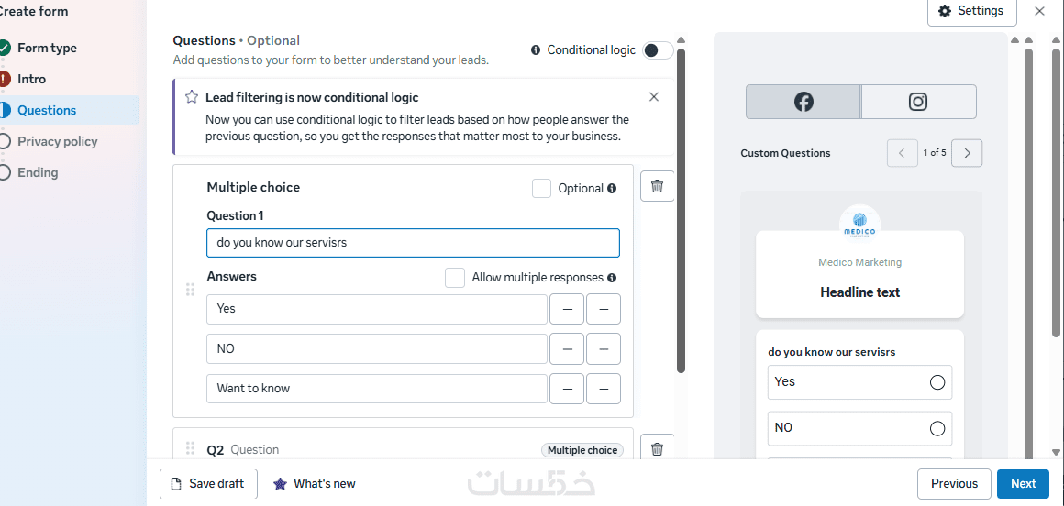This screenshot has width=1064, height=506.
Task: Open Settings
Action: point(971,11)
